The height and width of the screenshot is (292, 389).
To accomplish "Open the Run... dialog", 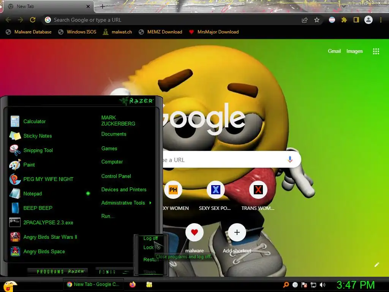I will coord(108,216).
